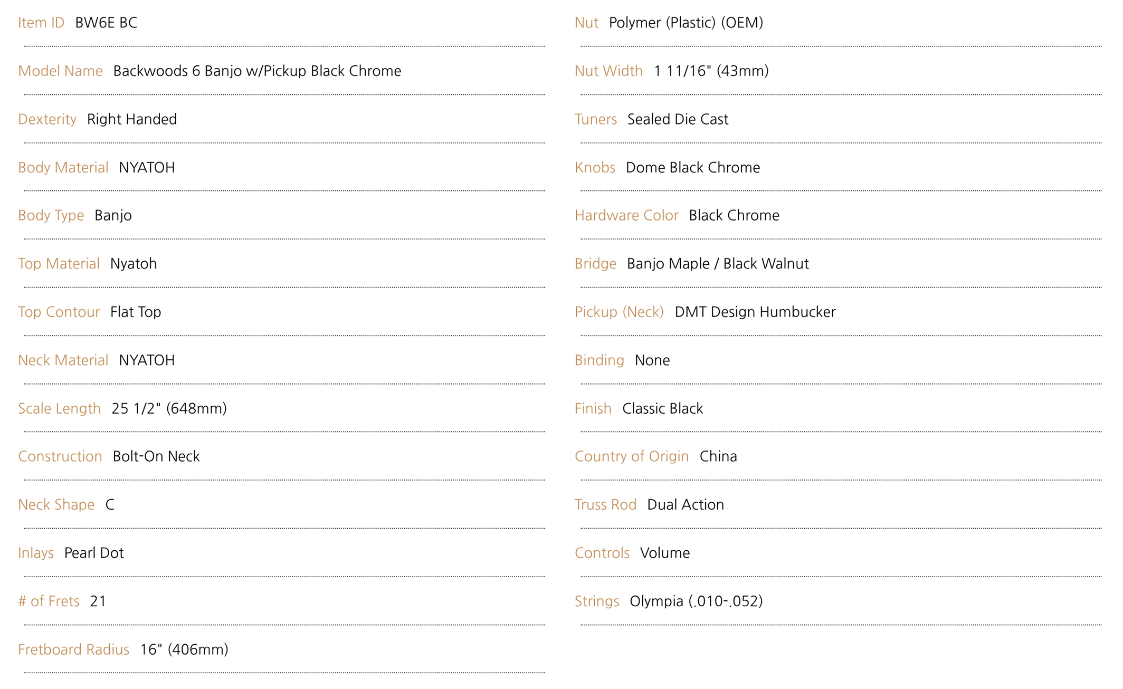This screenshot has height=689, width=1123.
Task: Select the Bolt-On Neck construction value
Action: tap(156, 456)
